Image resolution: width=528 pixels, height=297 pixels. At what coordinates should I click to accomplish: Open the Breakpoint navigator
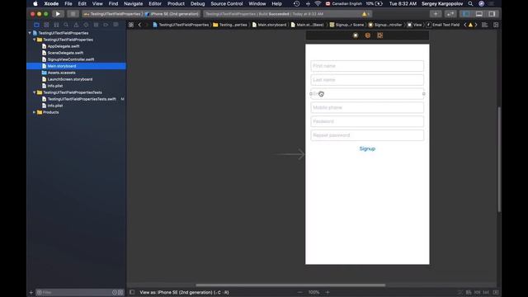coord(106,25)
